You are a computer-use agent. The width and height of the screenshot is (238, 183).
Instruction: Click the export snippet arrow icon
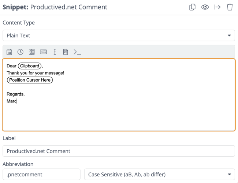217,7
